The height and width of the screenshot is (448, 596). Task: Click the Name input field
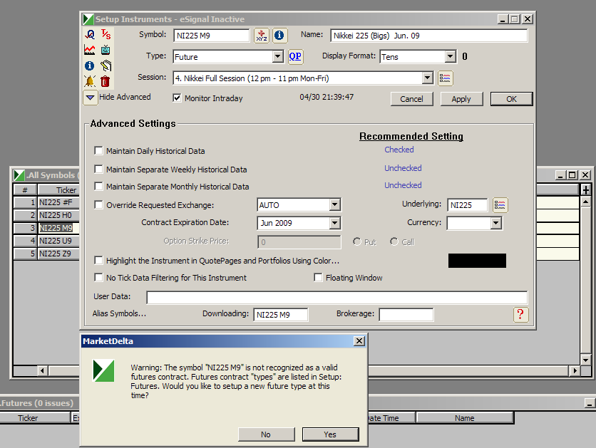pos(428,36)
